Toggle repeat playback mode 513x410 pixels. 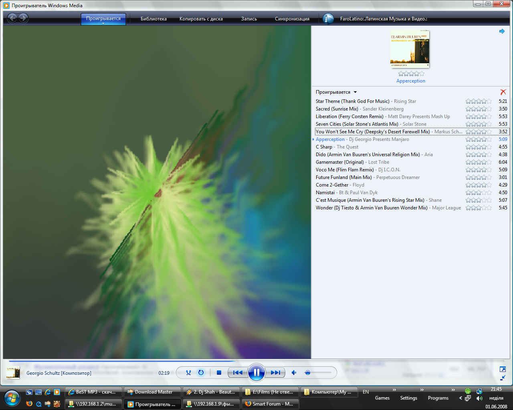pos(201,373)
